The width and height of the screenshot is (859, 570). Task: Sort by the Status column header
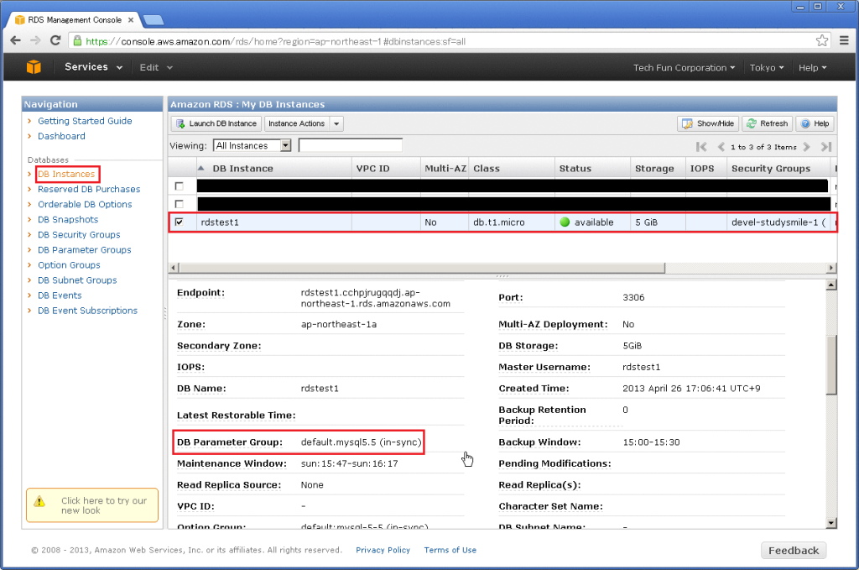pos(591,168)
